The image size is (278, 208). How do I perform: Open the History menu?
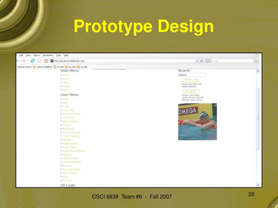coord(37,55)
